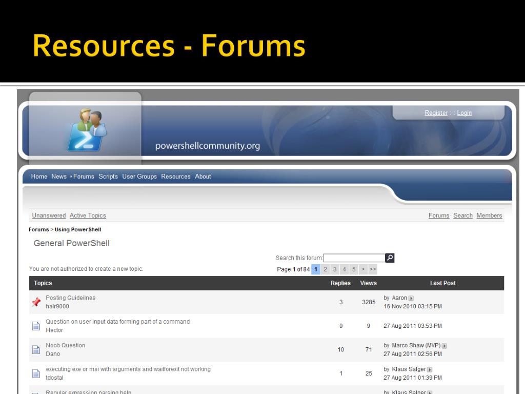Click the pinned Posting Guidelines pin icon
Viewport: 525px width, 394px height.
click(x=36, y=302)
